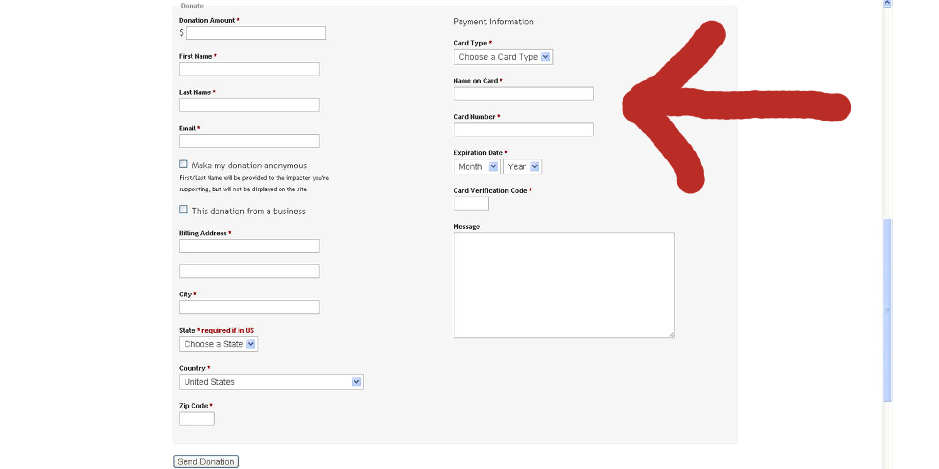Click the Card Verification Code label
The height and width of the screenshot is (469, 939).
(490, 190)
